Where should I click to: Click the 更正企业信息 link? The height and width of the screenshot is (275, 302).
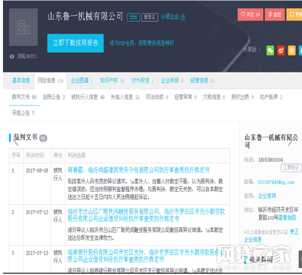pyautogui.click(x=271, y=236)
